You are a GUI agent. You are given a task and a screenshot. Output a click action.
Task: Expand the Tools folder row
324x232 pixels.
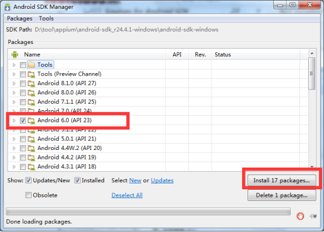click(14, 65)
